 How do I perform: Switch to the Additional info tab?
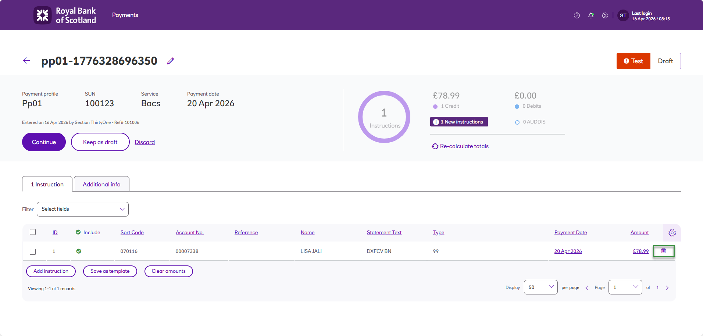point(101,184)
